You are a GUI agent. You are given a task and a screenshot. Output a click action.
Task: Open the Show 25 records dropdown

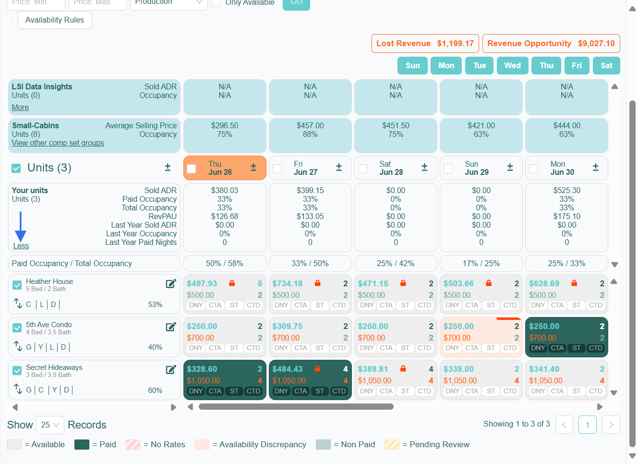(50, 425)
